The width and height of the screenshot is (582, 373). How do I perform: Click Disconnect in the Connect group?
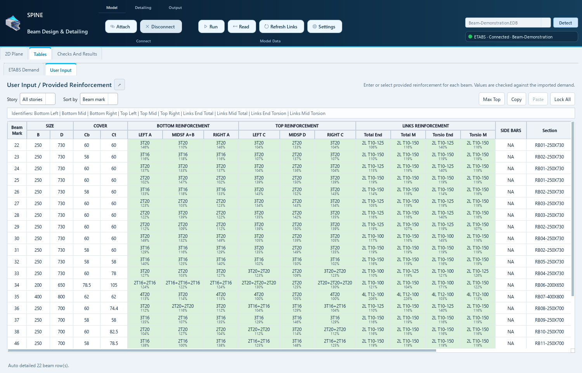[x=161, y=26]
